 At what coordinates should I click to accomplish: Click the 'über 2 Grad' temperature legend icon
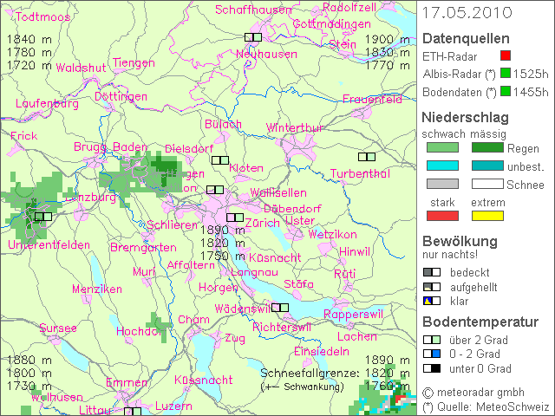(x=432, y=340)
